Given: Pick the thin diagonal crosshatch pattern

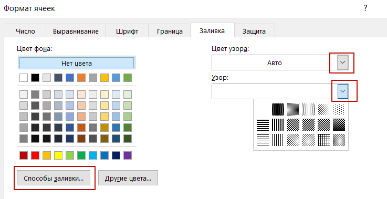Looking at the screenshot, I should (339, 140).
